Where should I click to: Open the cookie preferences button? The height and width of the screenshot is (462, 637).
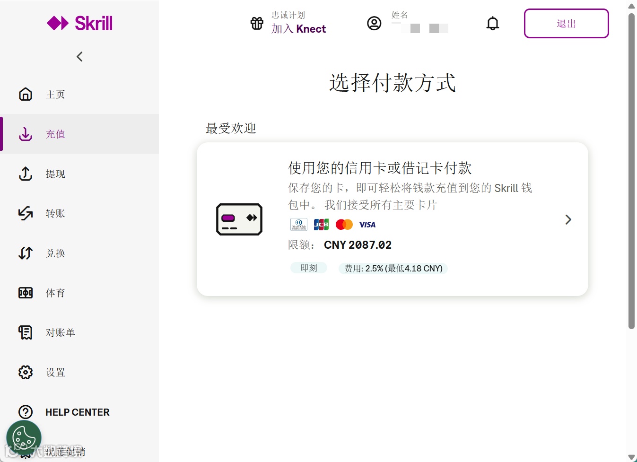pos(24,438)
